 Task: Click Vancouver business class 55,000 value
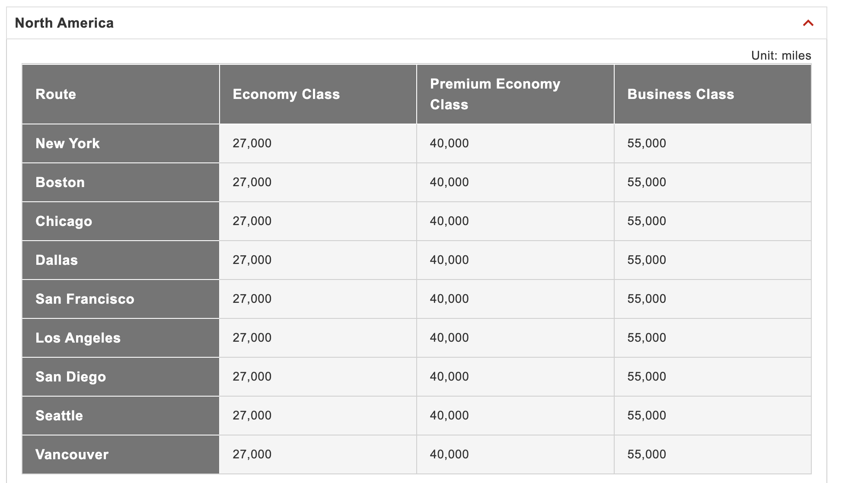[647, 454]
